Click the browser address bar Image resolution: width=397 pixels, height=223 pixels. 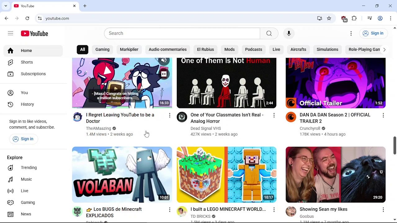[x=180, y=18]
